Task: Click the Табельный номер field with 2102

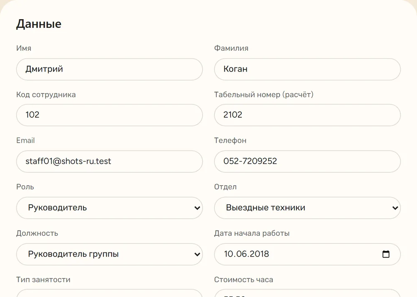Action: point(307,115)
